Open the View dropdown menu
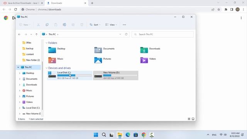Screen dimensions: 247x139 pyautogui.click(x=111, y=25)
